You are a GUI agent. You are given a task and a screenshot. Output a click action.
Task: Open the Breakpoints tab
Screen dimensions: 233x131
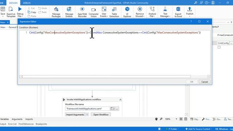point(41,124)
